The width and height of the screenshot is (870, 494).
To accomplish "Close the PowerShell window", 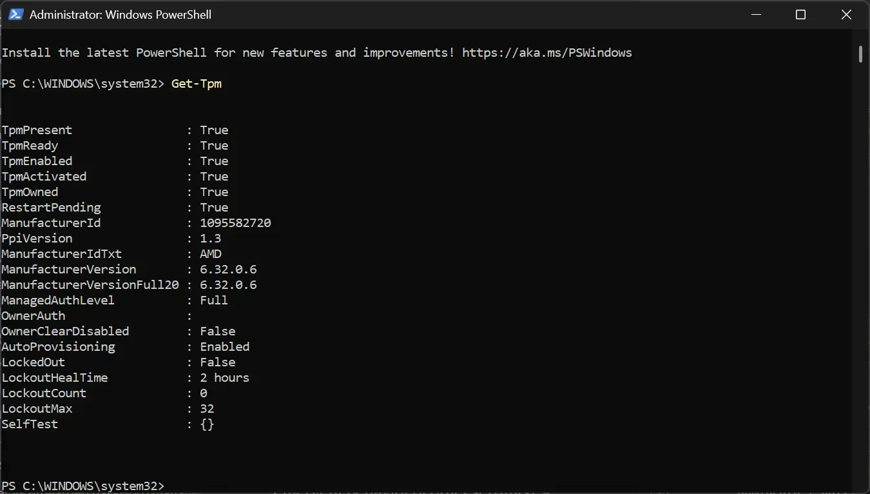I will coord(846,14).
